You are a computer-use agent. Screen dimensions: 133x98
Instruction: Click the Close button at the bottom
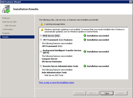pyautogui.click(x=107, y=93)
